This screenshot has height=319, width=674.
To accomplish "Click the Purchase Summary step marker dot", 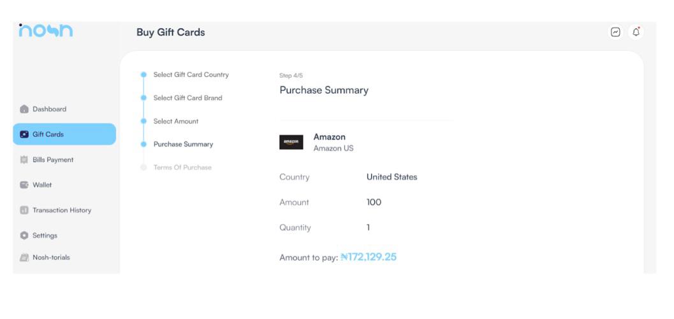I will pyautogui.click(x=143, y=145).
